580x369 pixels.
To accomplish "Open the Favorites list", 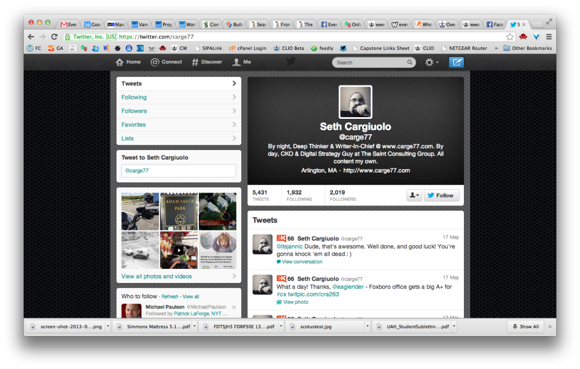I will tap(178, 125).
